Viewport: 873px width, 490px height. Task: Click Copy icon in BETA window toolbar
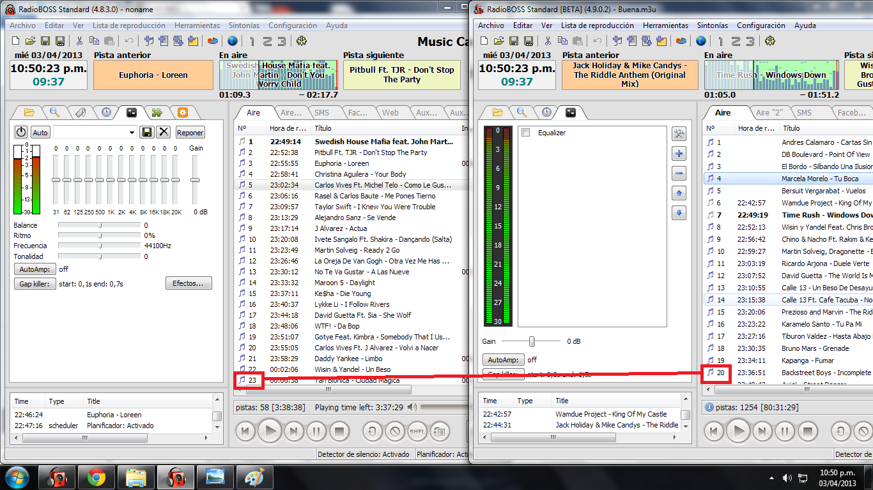click(x=562, y=41)
